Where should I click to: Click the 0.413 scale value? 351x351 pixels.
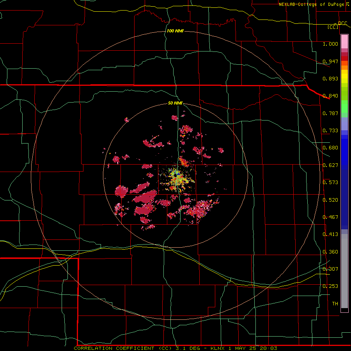[330, 234]
